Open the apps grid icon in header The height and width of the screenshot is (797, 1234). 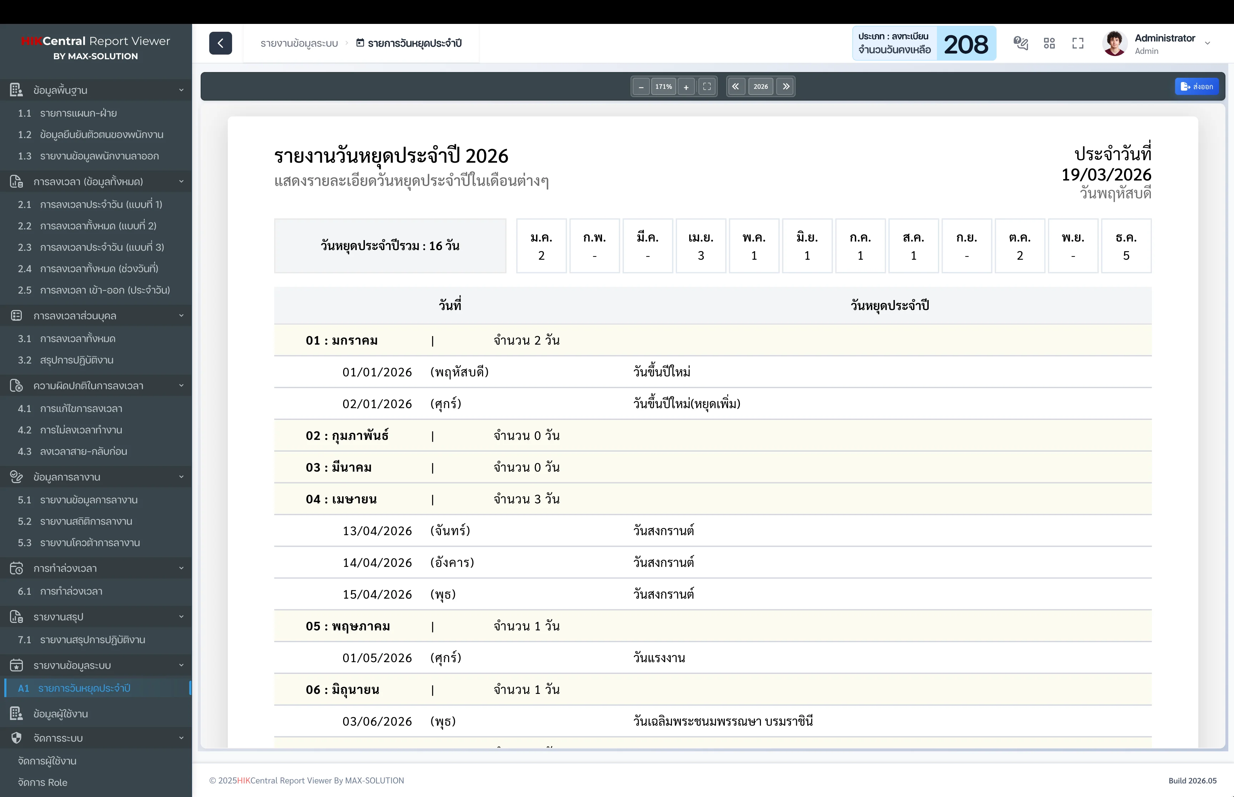[1049, 43]
